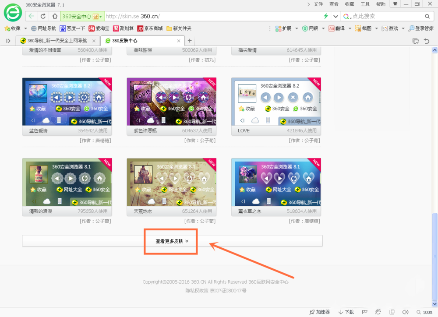The image size is (438, 317).
Task: Open the 收藏 favorites star
Action: click(12, 28)
